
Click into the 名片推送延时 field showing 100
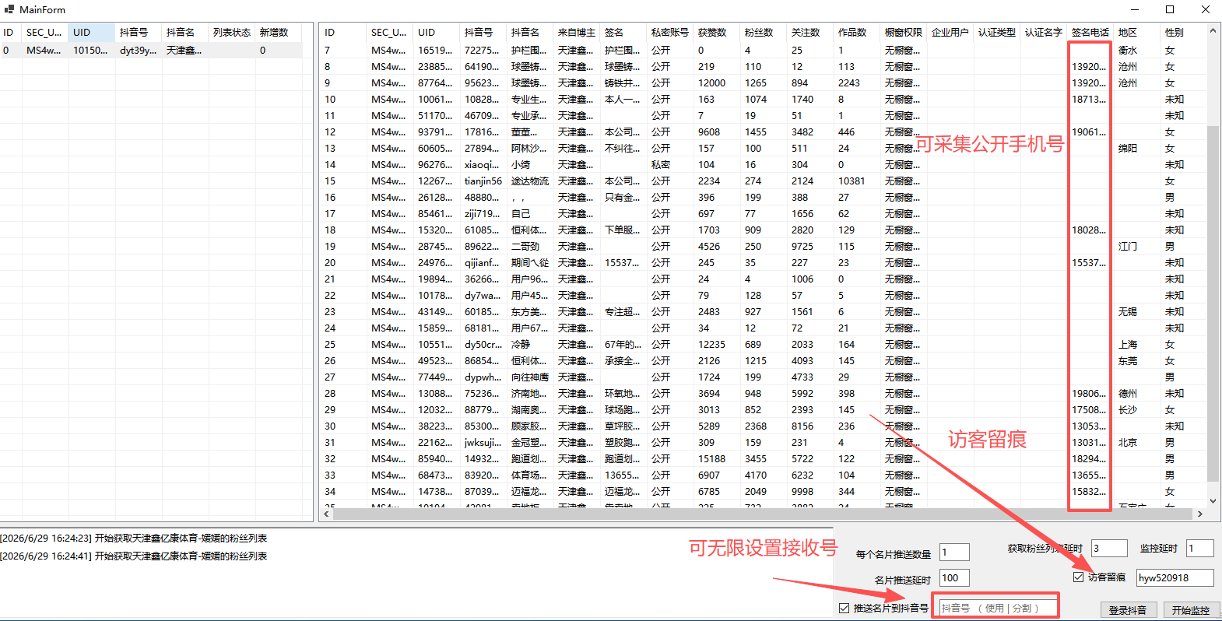point(954,577)
